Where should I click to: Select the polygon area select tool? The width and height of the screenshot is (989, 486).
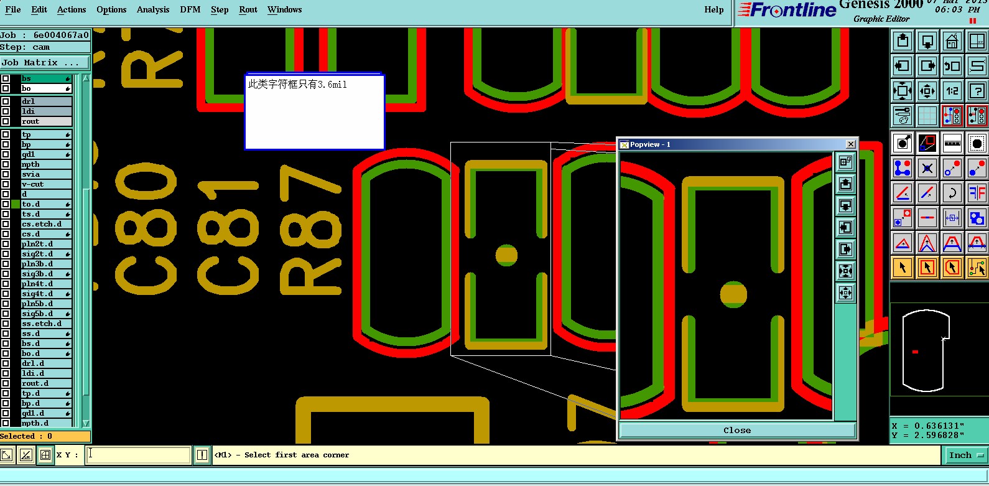pos(952,268)
